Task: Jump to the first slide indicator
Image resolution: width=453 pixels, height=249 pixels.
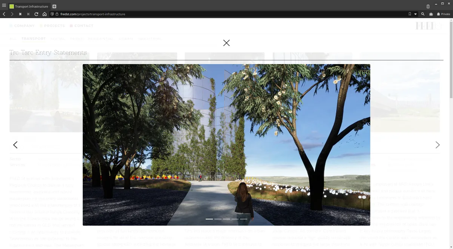Action: pos(209,219)
